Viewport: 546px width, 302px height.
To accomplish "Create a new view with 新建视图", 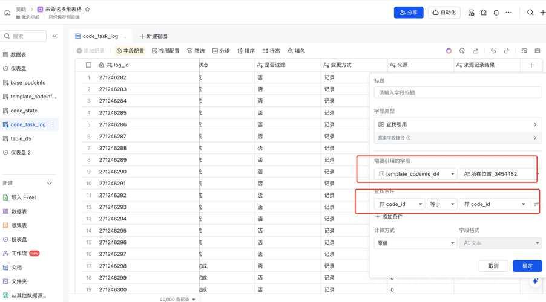I will click(x=154, y=36).
